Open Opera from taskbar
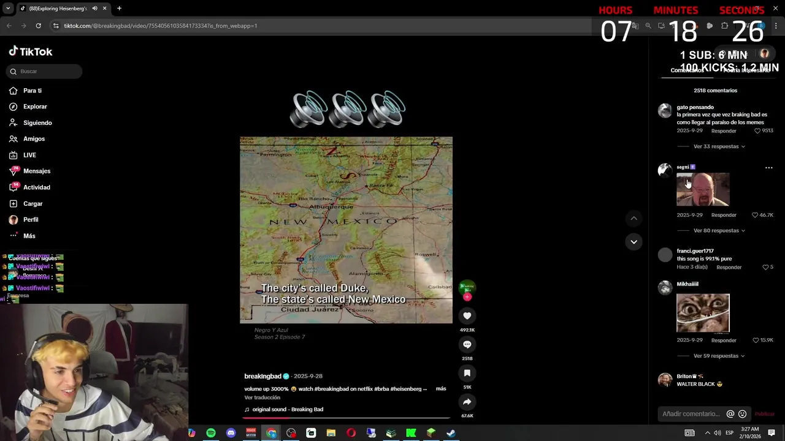 (351, 433)
